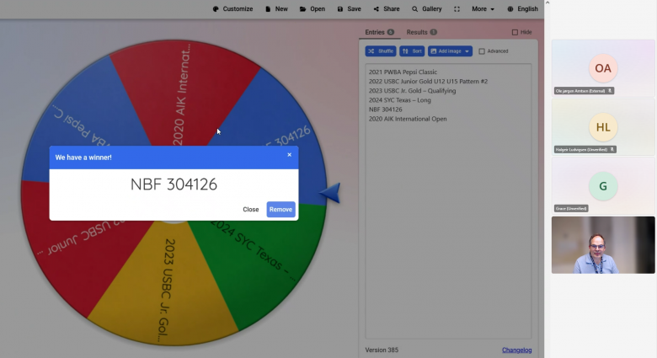Image resolution: width=657 pixels, height=358 pixels.
Task: Enable the Advanced checkbox
Action: [x=482, y=51]
